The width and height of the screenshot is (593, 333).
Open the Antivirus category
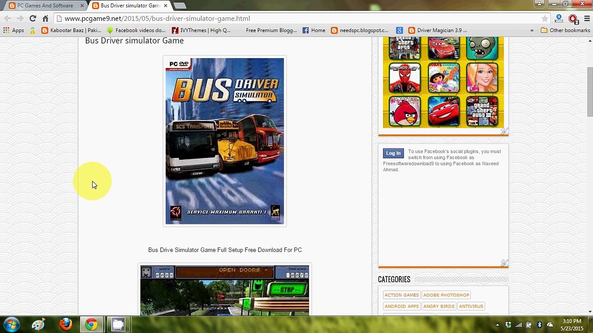[x=471, y=306]
